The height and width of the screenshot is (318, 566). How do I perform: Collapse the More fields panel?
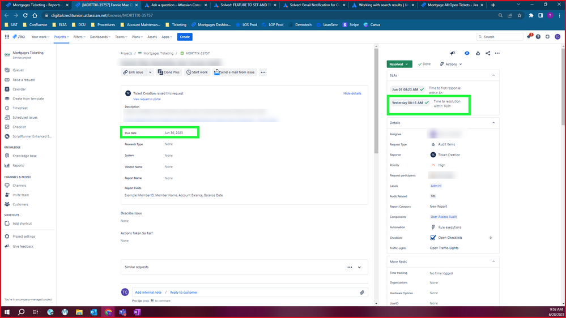coord(493,262)
